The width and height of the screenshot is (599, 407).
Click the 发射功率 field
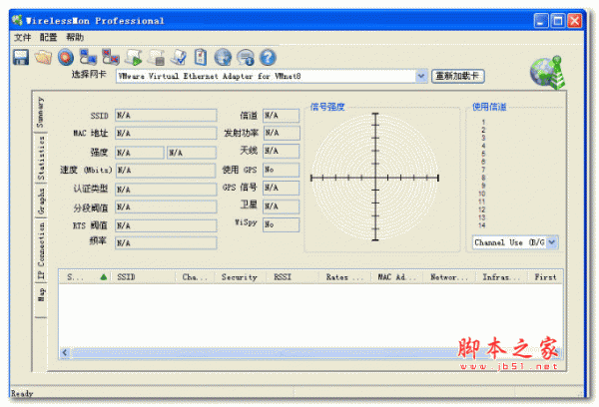pos(282,133)
